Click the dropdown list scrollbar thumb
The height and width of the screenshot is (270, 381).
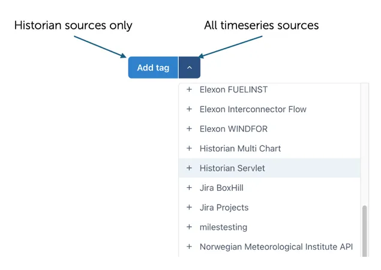click(x=364, y=231)
